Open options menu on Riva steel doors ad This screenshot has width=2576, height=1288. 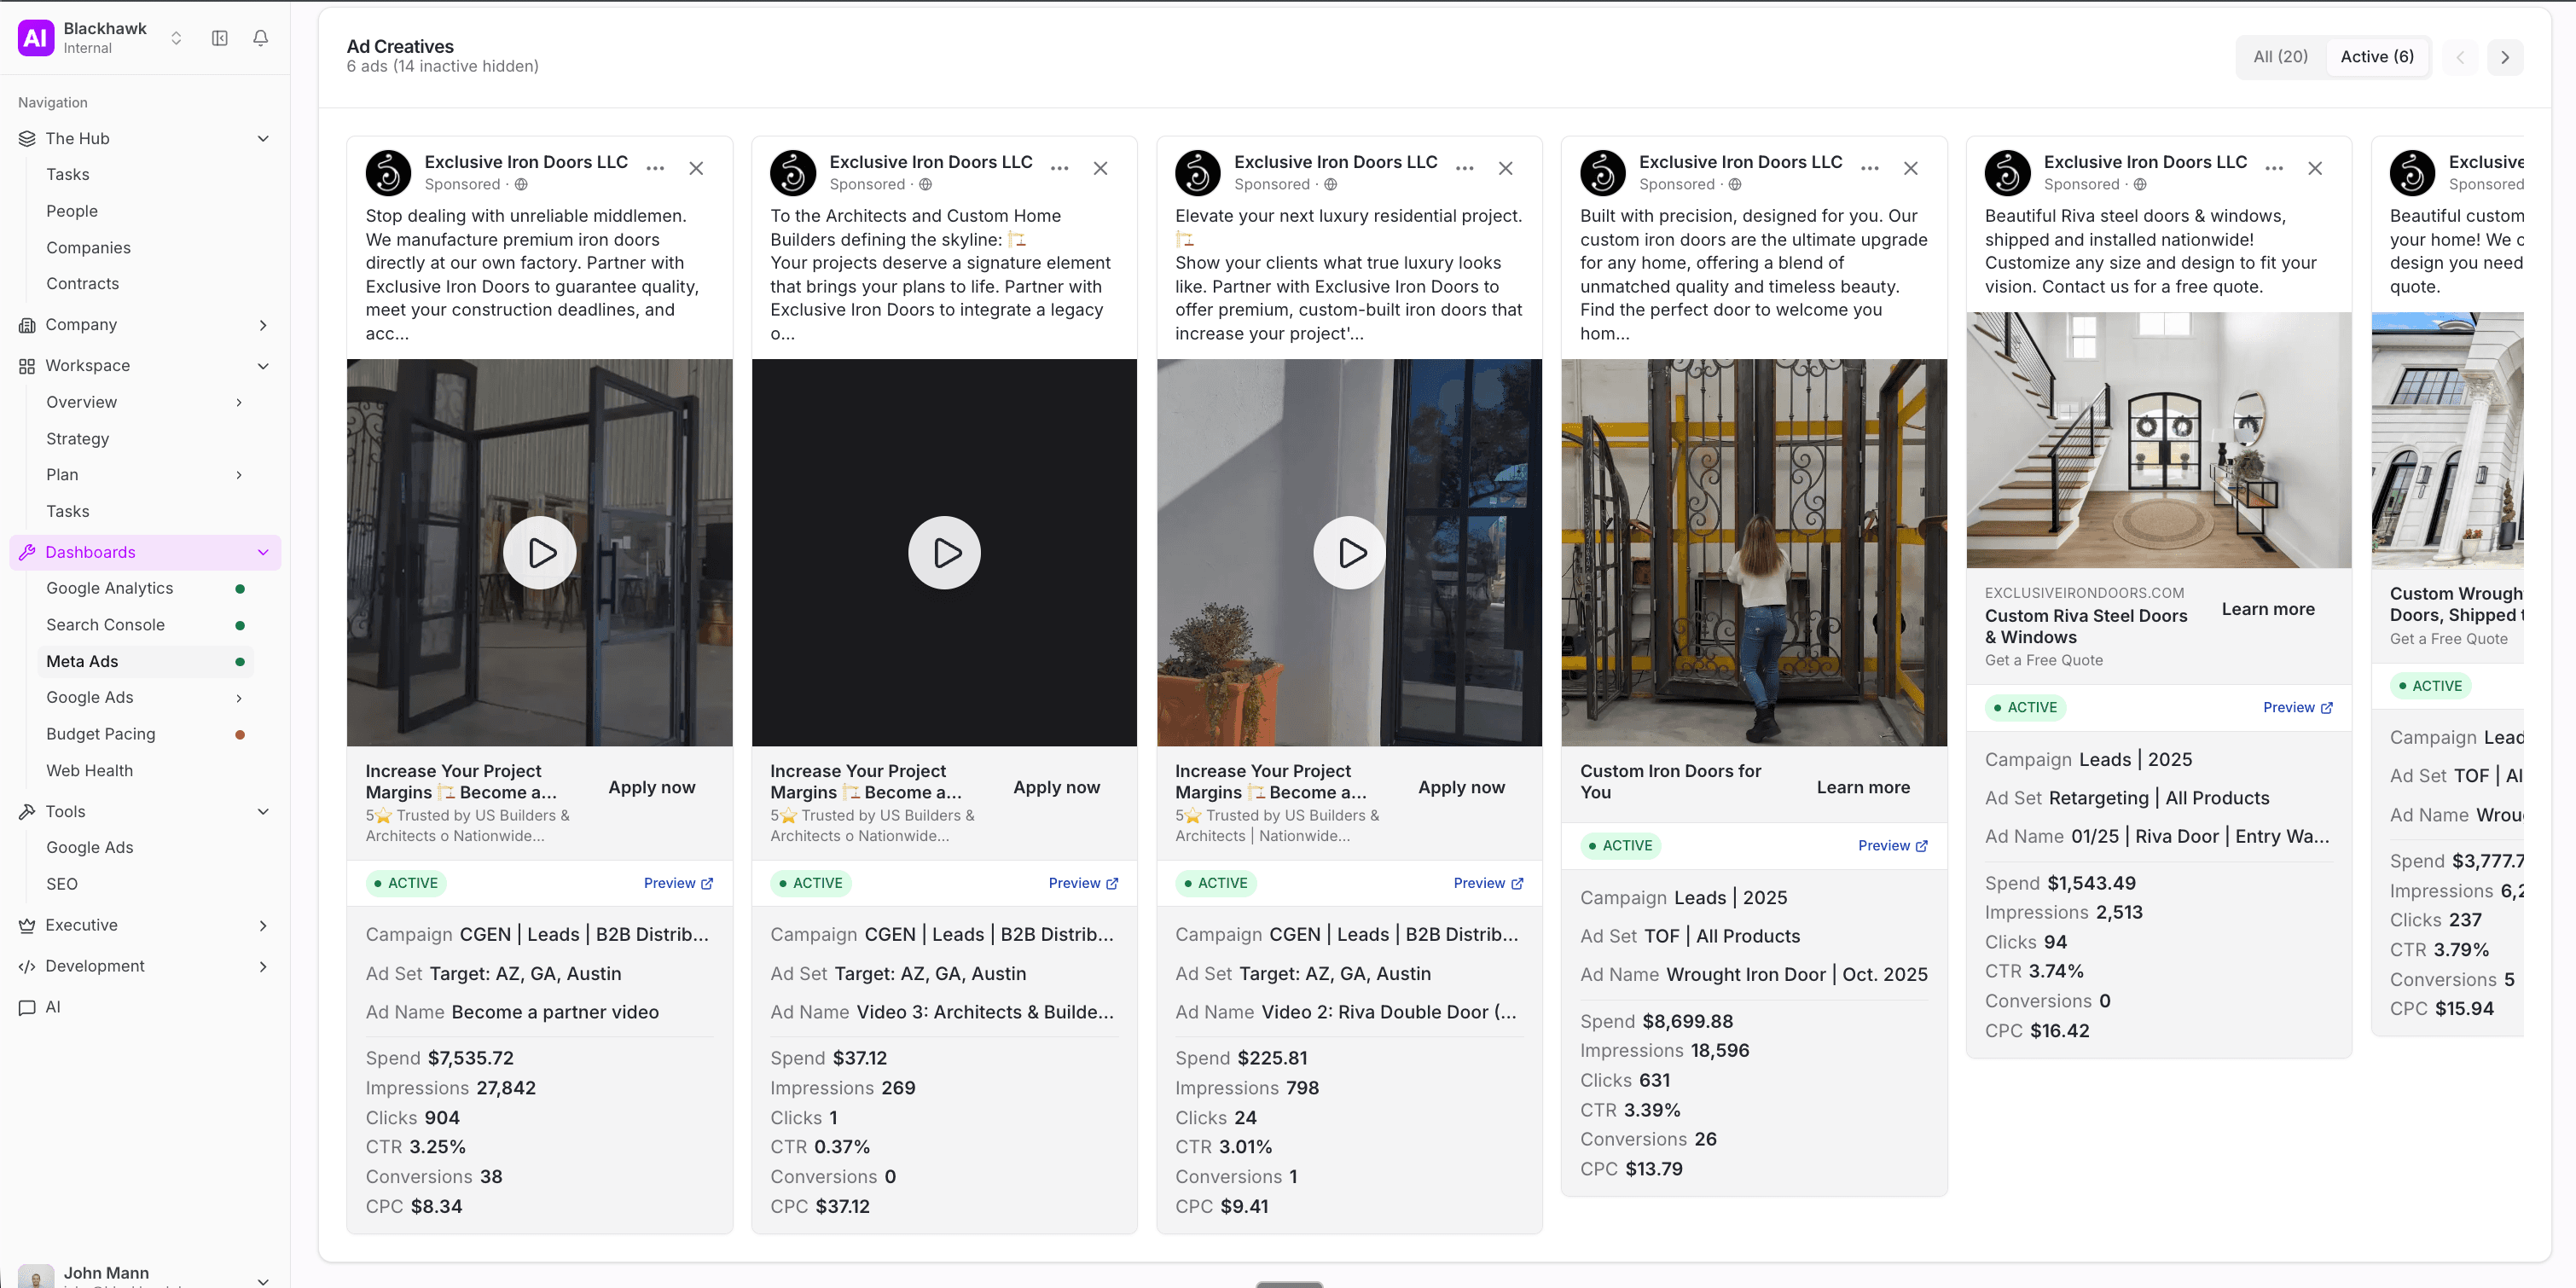[2274, 168]
